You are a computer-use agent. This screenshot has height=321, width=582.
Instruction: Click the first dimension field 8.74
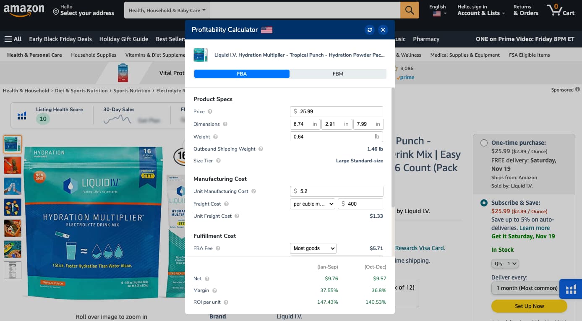pyautogui.click(x=305, y=124)
